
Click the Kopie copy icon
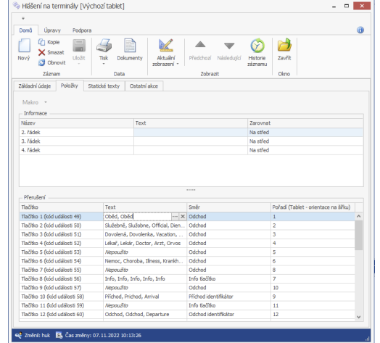[41, 42]
